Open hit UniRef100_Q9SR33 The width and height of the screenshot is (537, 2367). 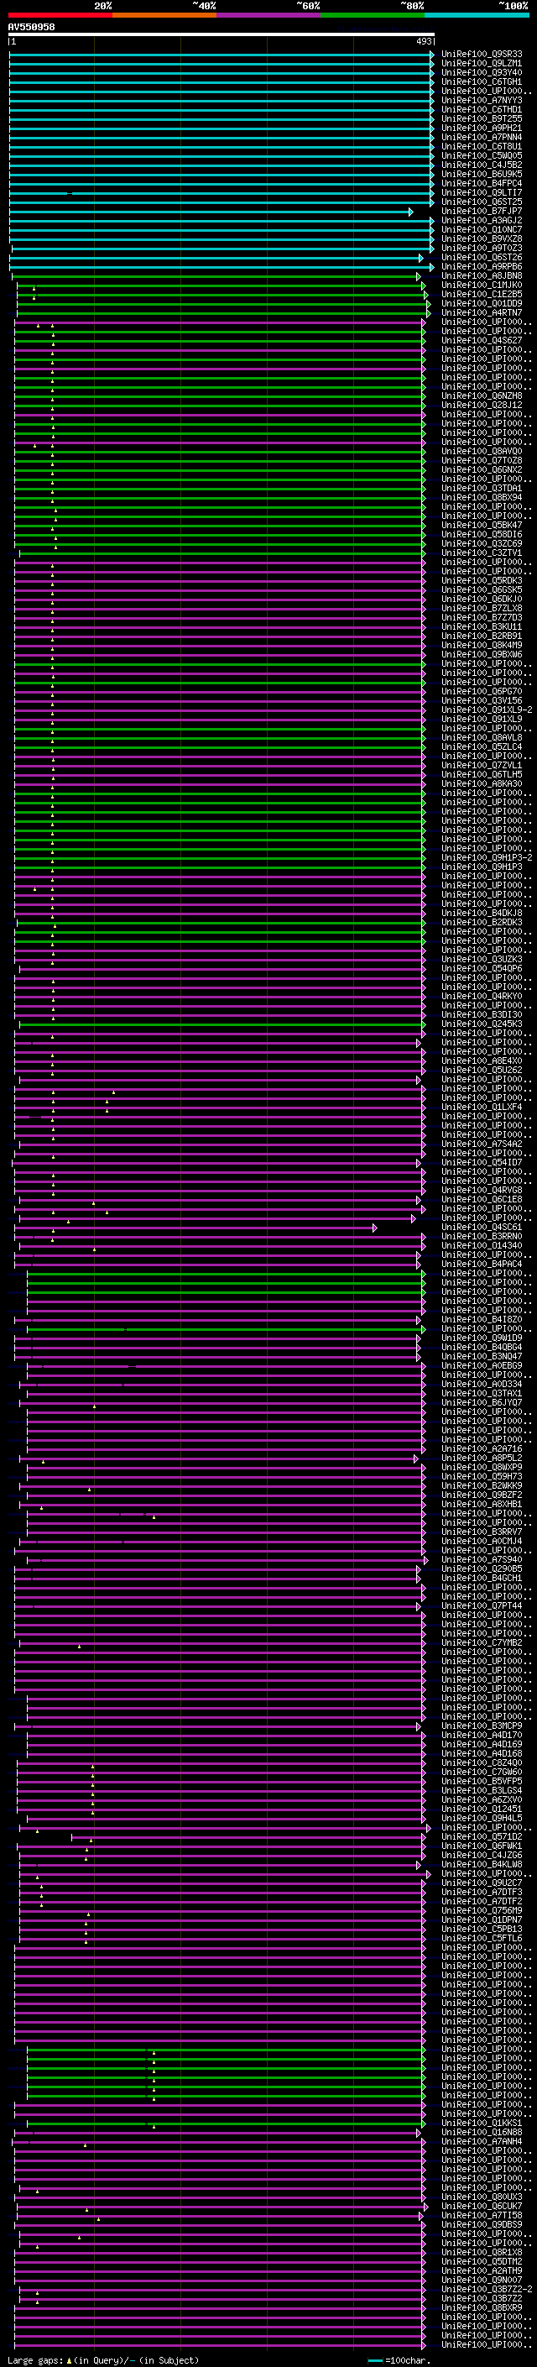(482, 55)
